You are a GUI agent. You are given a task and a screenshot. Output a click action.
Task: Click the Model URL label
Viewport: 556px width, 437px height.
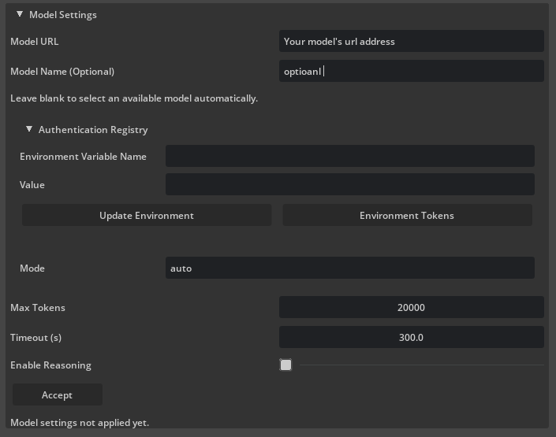[x=35, y=42]
